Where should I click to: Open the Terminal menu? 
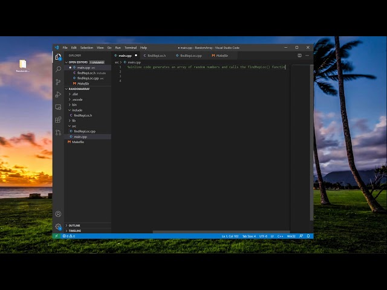pyautogui.click(x=130, y=47)
